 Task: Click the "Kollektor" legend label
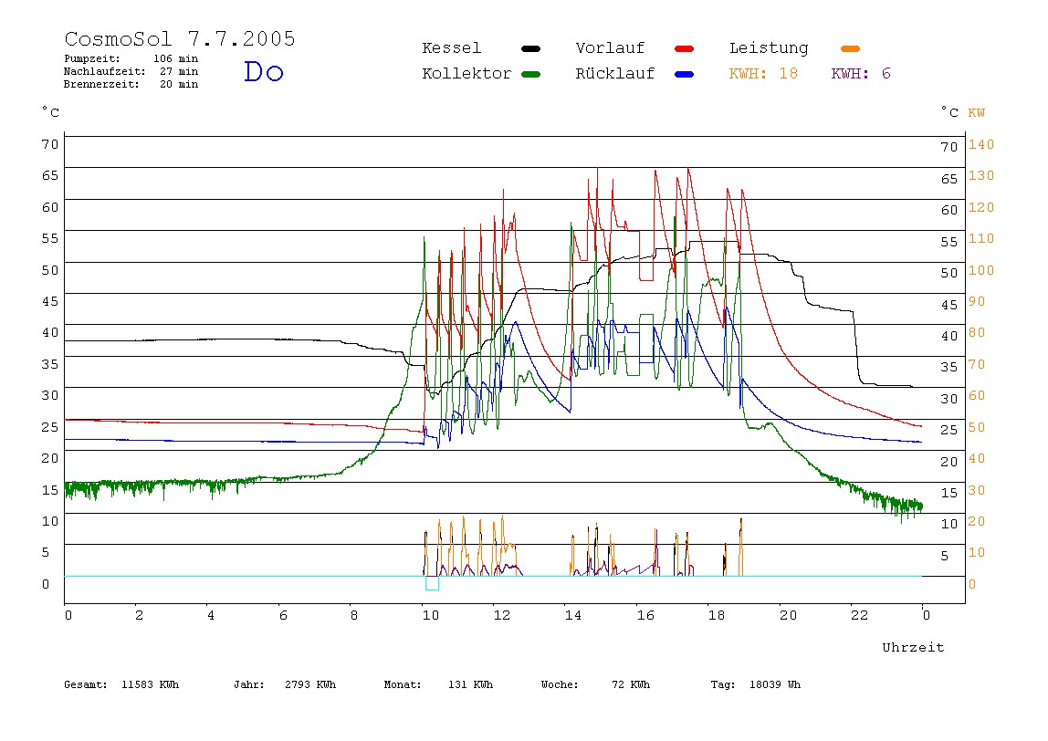click(466, 74)
